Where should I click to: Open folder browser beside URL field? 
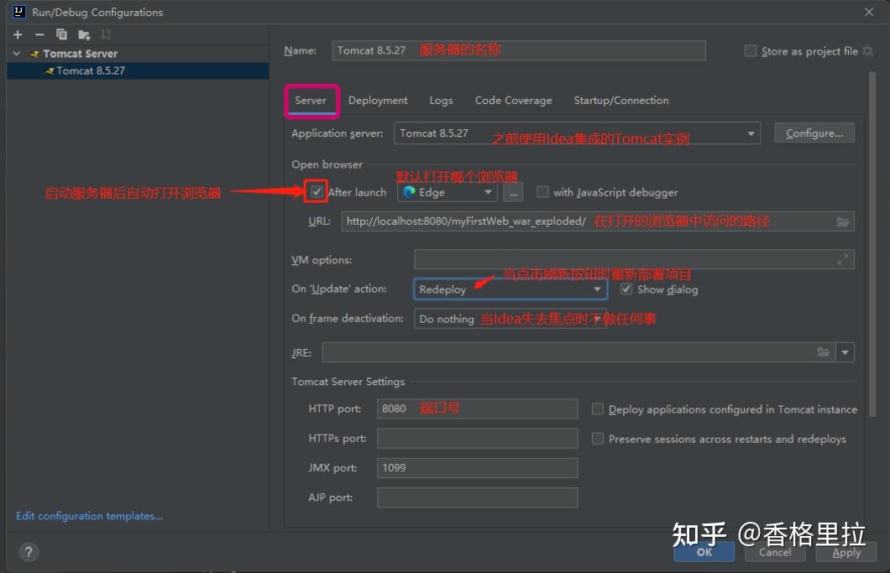[842, 221]
